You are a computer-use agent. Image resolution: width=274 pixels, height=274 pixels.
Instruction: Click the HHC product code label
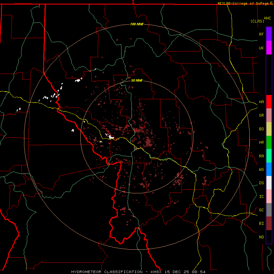point(267,18)
